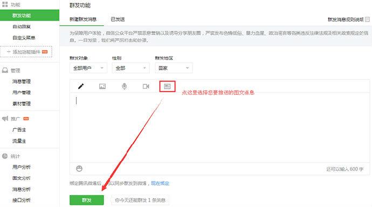Switch to the 新建群发消息 tab
The image size is (372, 207).
pos(83,19)
